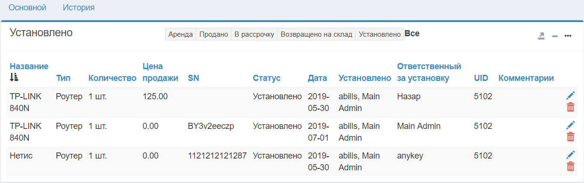Viewport: 584px width, 183px height.
Task: Edit first TP-LINK 840N row with pencil icon
Action: 570,96
